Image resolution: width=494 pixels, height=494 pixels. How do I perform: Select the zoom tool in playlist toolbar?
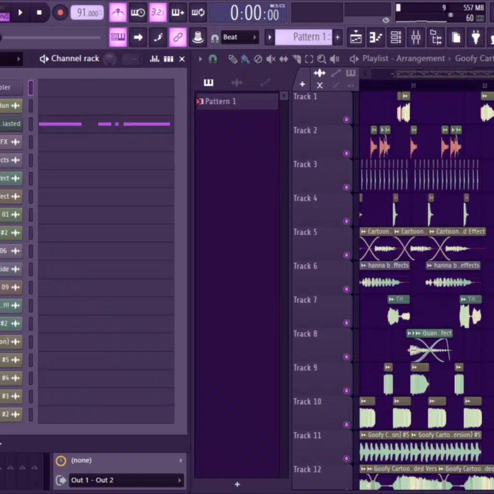pos(321,59)
